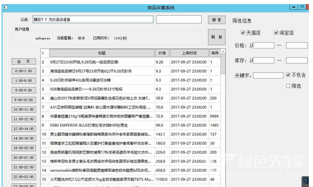Select row 15 小天鹅洗衣机 title
The height and width of the screenshot is (187, 313).
tap(102, 179)
